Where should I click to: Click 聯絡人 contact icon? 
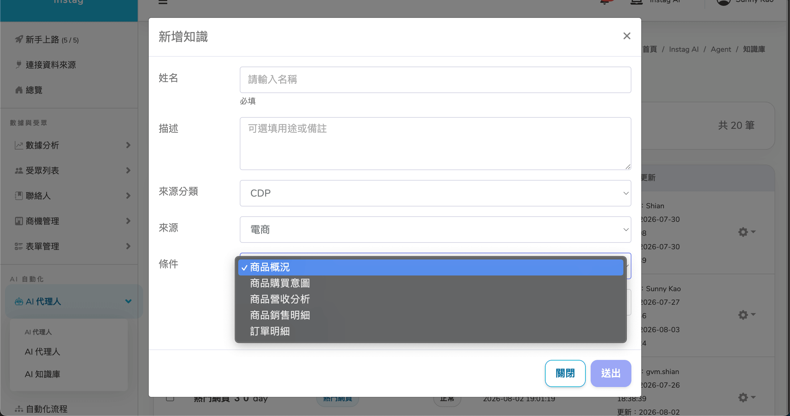click(19, 196)
